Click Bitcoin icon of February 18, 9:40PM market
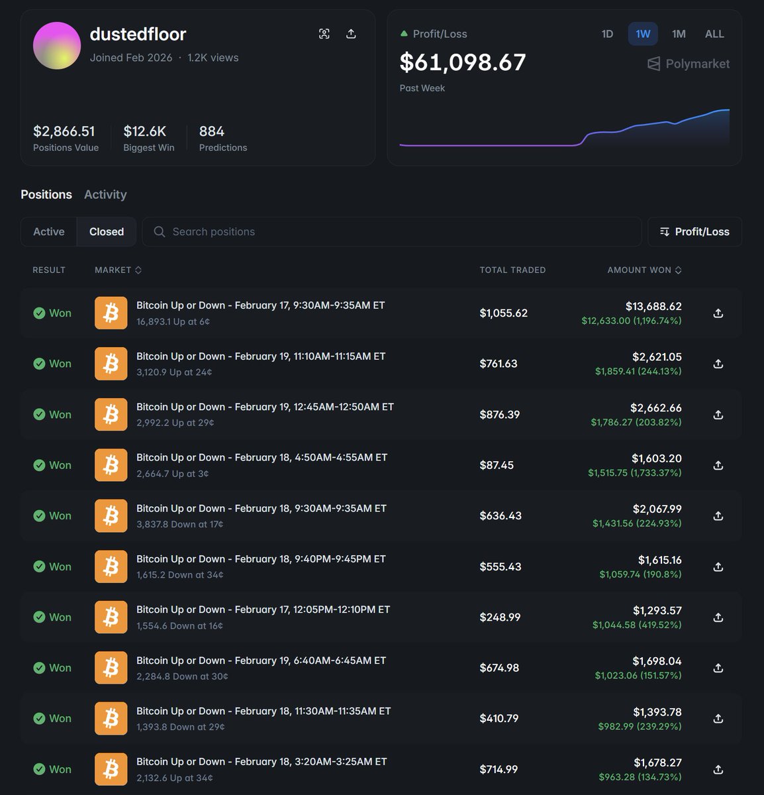 click(x=111, y=566)
